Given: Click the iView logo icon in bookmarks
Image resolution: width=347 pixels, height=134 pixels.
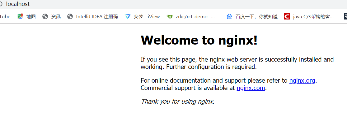Looking at the screenshot, I should point(128,16).
